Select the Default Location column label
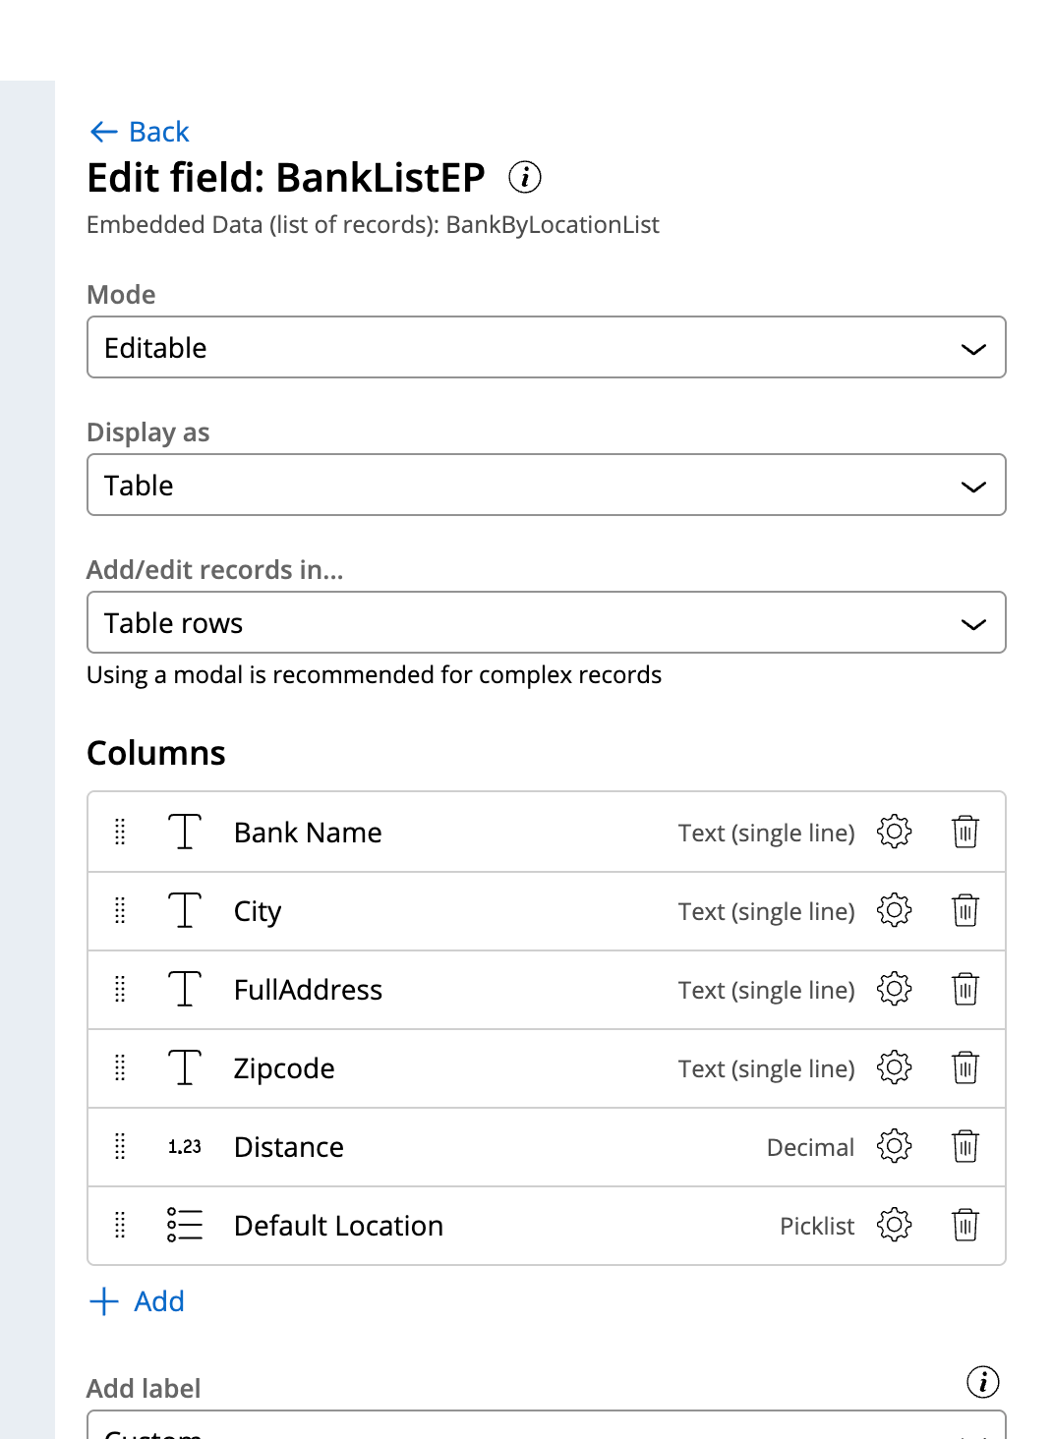This screenshot has width=1052, height=1439. click(x=338, y=1226)
